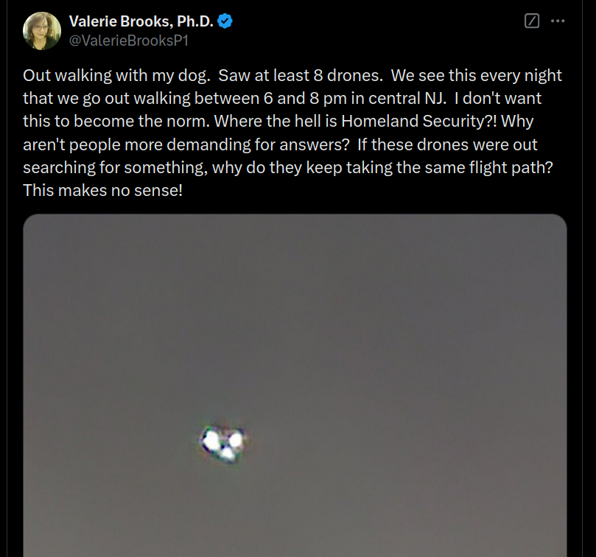The image size is (596, 557).
Task: Open Valerie Brooks' profile picture avatar
Action: tap(42, 31)
